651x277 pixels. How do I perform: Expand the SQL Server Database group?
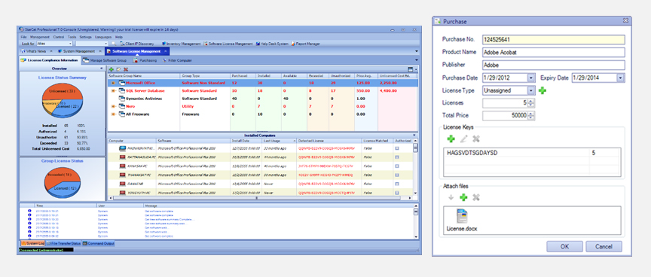tap(113, 91)
